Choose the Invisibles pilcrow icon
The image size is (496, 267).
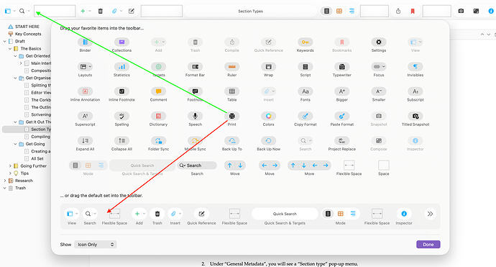415,67
